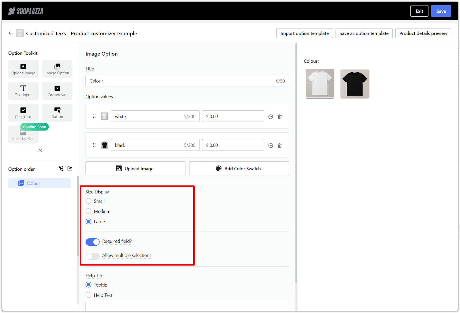Click the Title label above the input
The width and height of the screenshot is (460, 313).
90,69
